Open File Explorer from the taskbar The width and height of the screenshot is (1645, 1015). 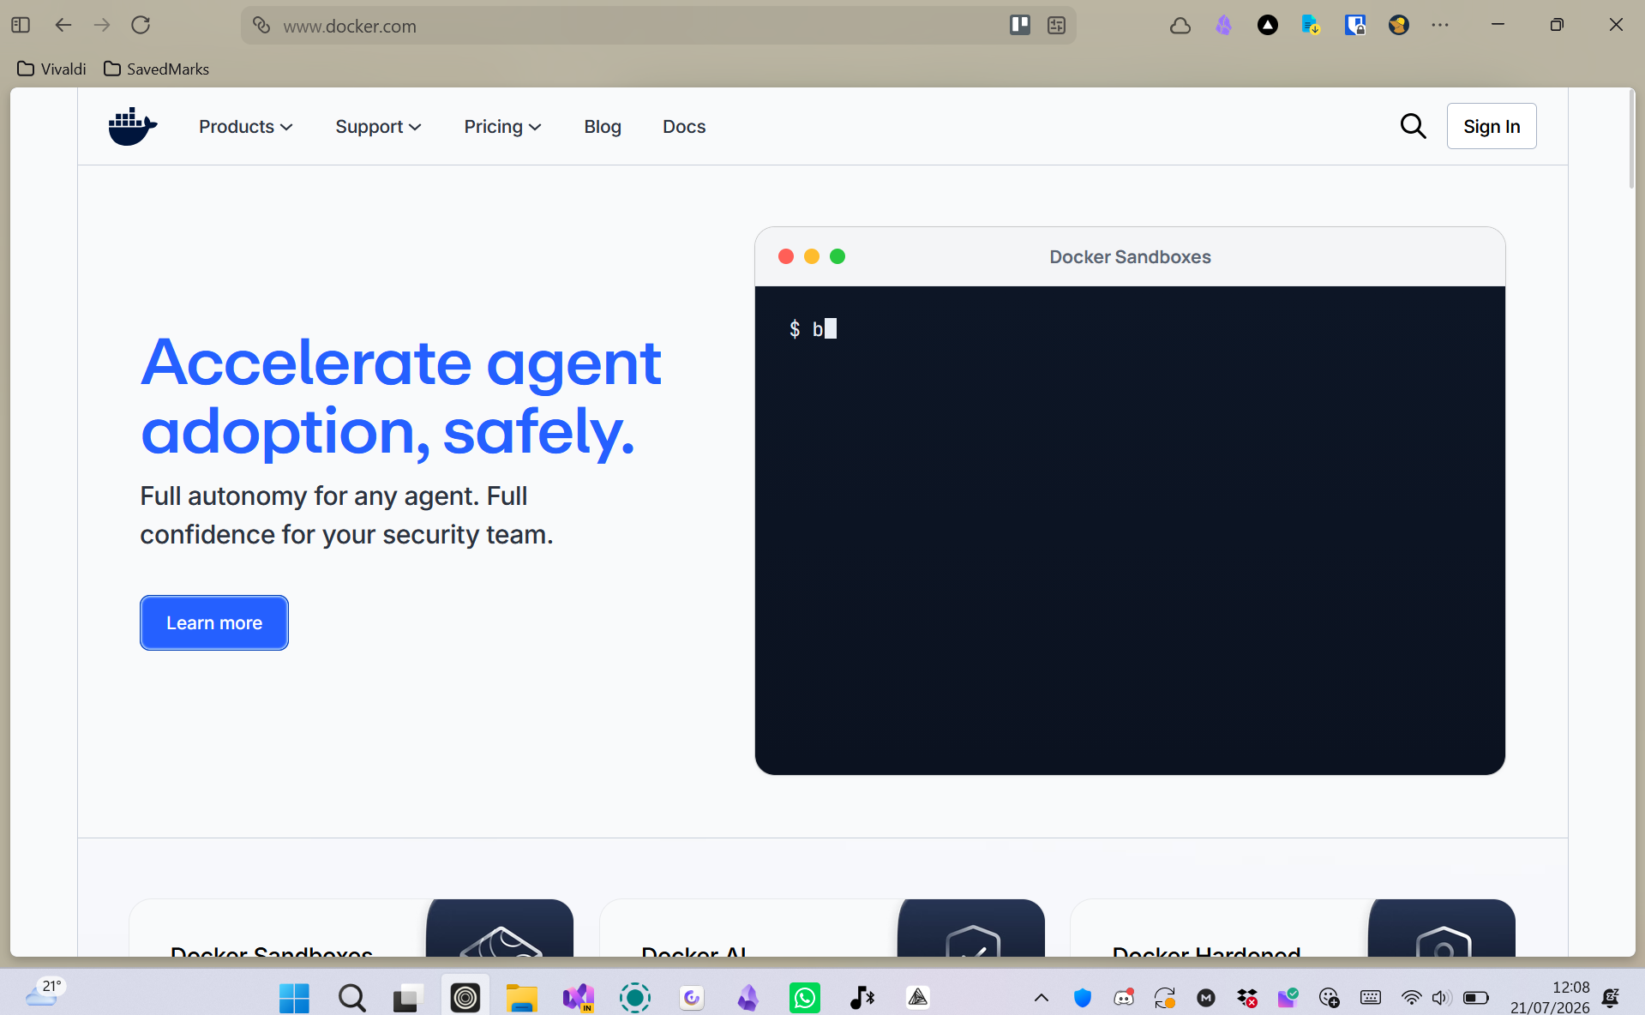(x=521, y=998)
